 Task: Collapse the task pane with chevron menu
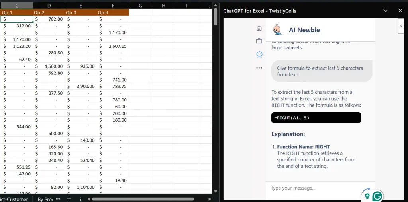pos(385,11)
